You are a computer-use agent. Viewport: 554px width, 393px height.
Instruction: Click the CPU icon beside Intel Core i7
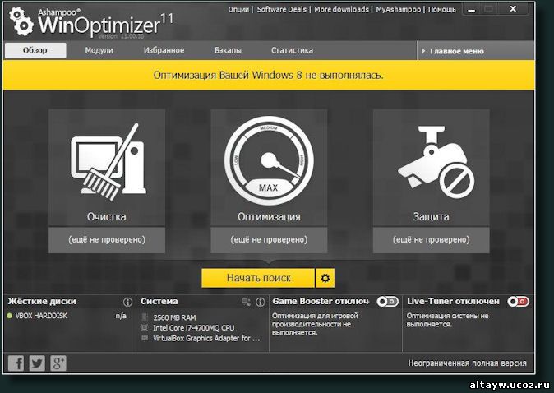point(144,327)
